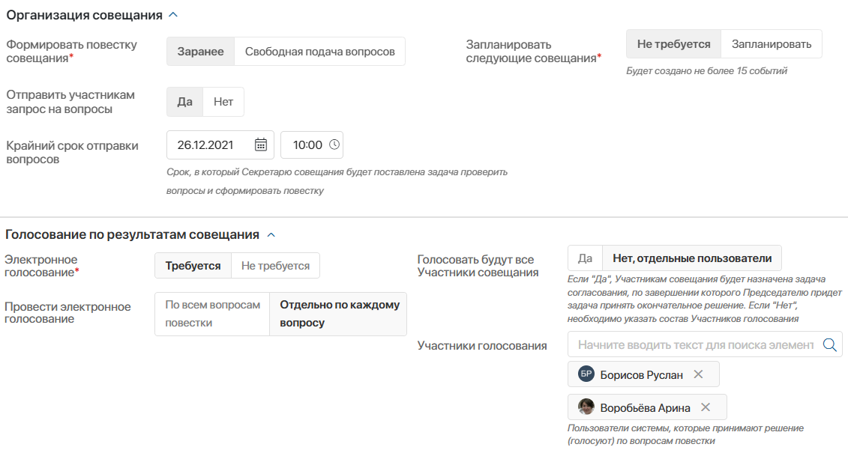This screenshot has height=459, width=848.
Task: Collapse the Голосование по результатам совещания section
Action: point(271,235)
